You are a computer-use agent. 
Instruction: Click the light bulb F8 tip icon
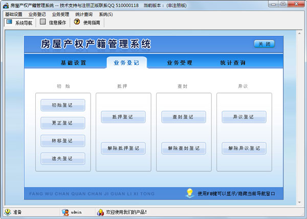190,193
